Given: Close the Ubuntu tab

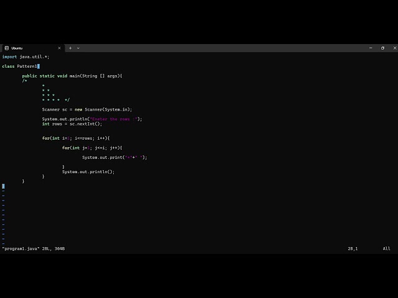Looking at the screenshot, I should [x=60, y=48].
